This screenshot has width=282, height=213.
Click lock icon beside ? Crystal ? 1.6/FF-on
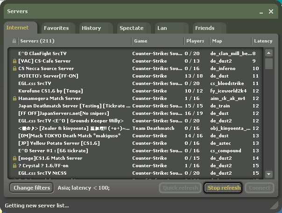click(x=14, y=166)
